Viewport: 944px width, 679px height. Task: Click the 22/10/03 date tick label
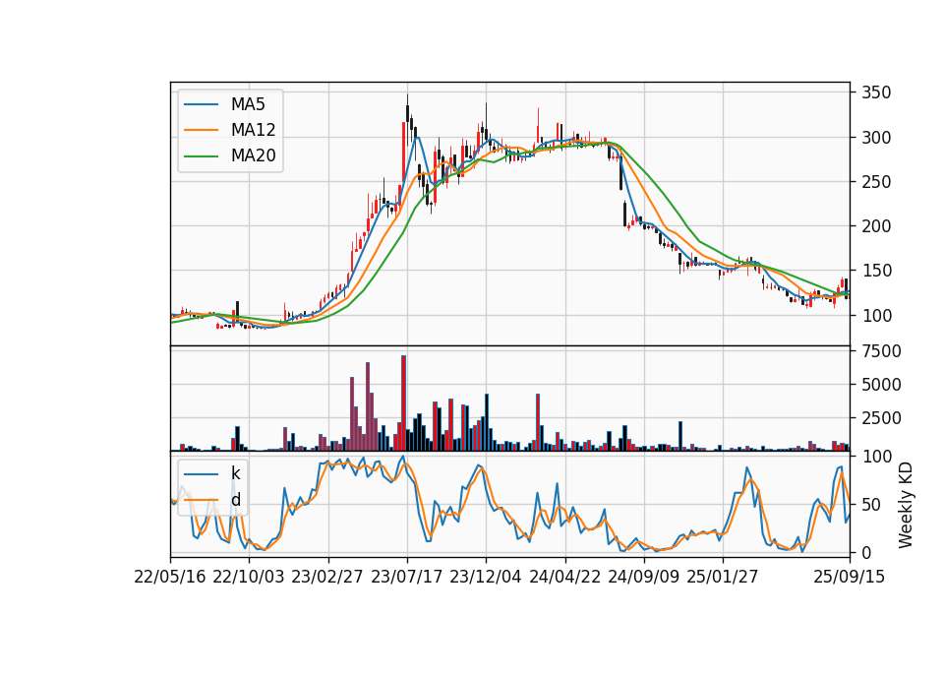tap(249, 577)
